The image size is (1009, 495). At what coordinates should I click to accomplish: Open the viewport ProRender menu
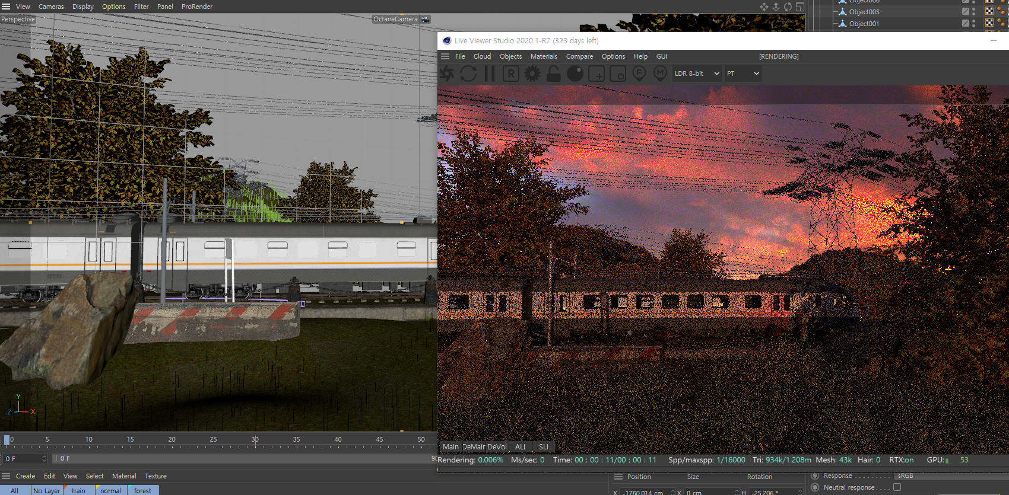point(197,7)
